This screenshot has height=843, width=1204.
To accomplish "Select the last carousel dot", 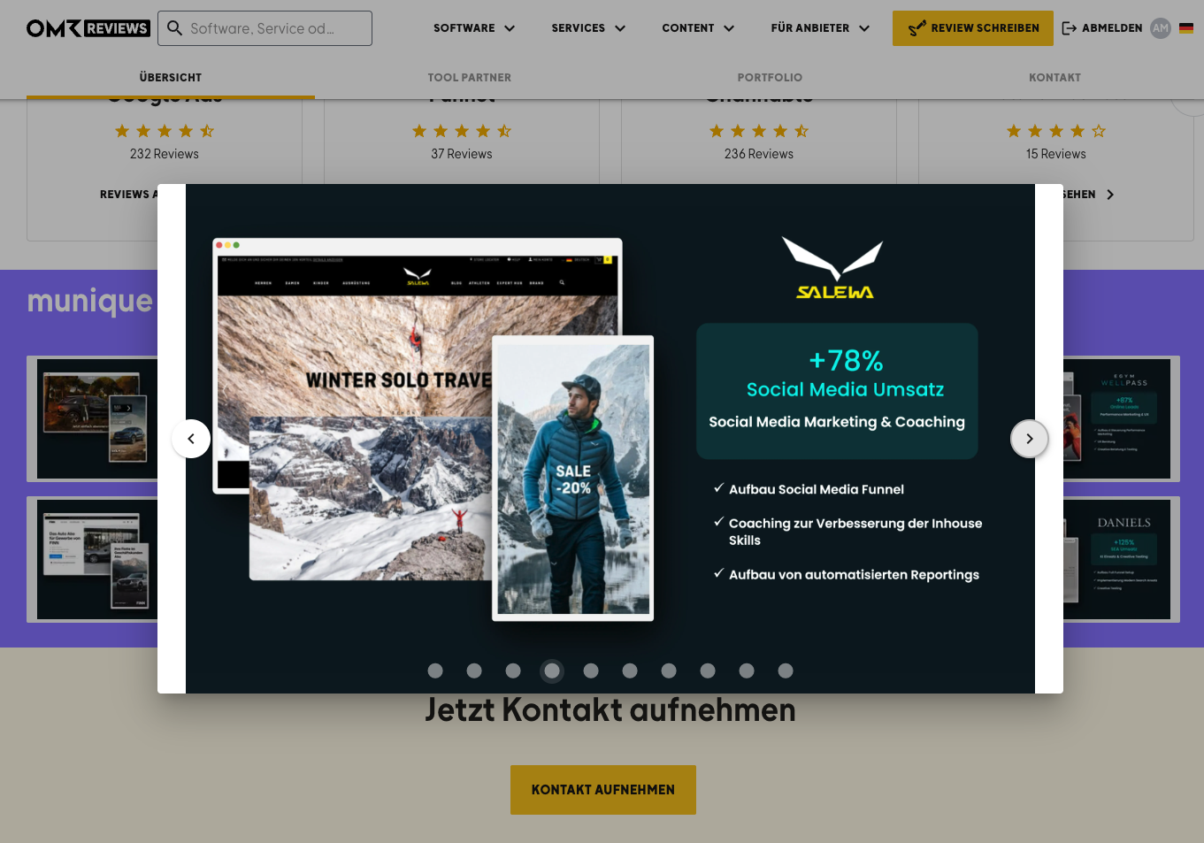I will [x=786, y=671].
